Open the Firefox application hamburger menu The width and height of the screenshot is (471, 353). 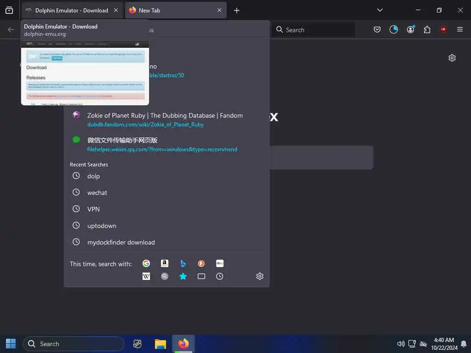point(460,29)
